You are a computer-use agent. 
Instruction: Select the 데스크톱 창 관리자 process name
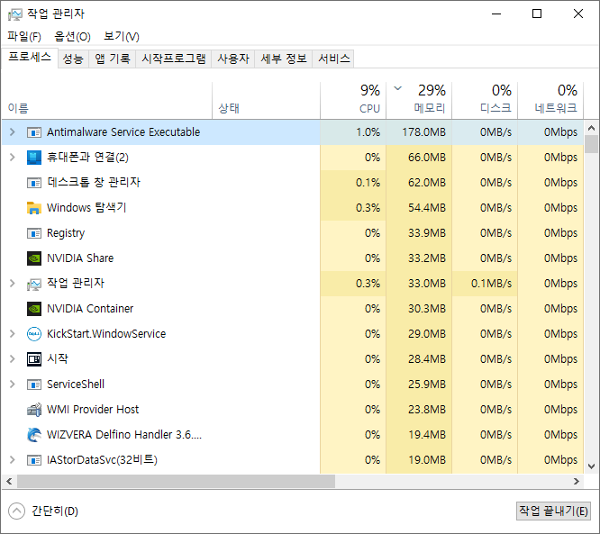click(94, 183)
